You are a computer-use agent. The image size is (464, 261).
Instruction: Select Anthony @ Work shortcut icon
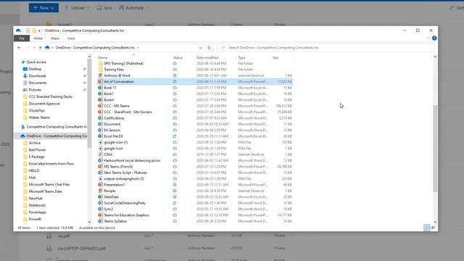point(100,75)
